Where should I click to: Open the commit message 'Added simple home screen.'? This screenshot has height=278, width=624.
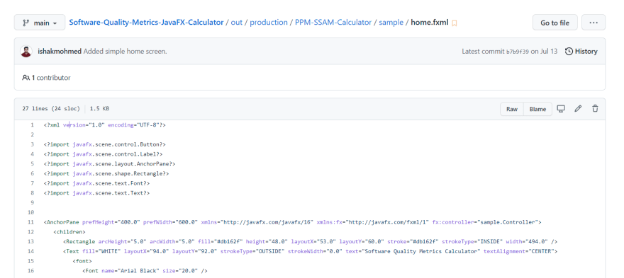pos(125,51)
